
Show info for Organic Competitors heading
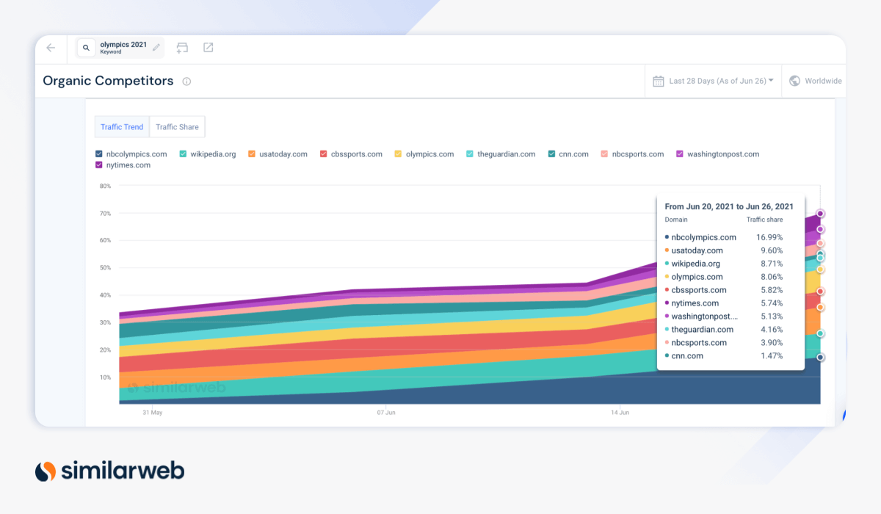tap(186, 82)
